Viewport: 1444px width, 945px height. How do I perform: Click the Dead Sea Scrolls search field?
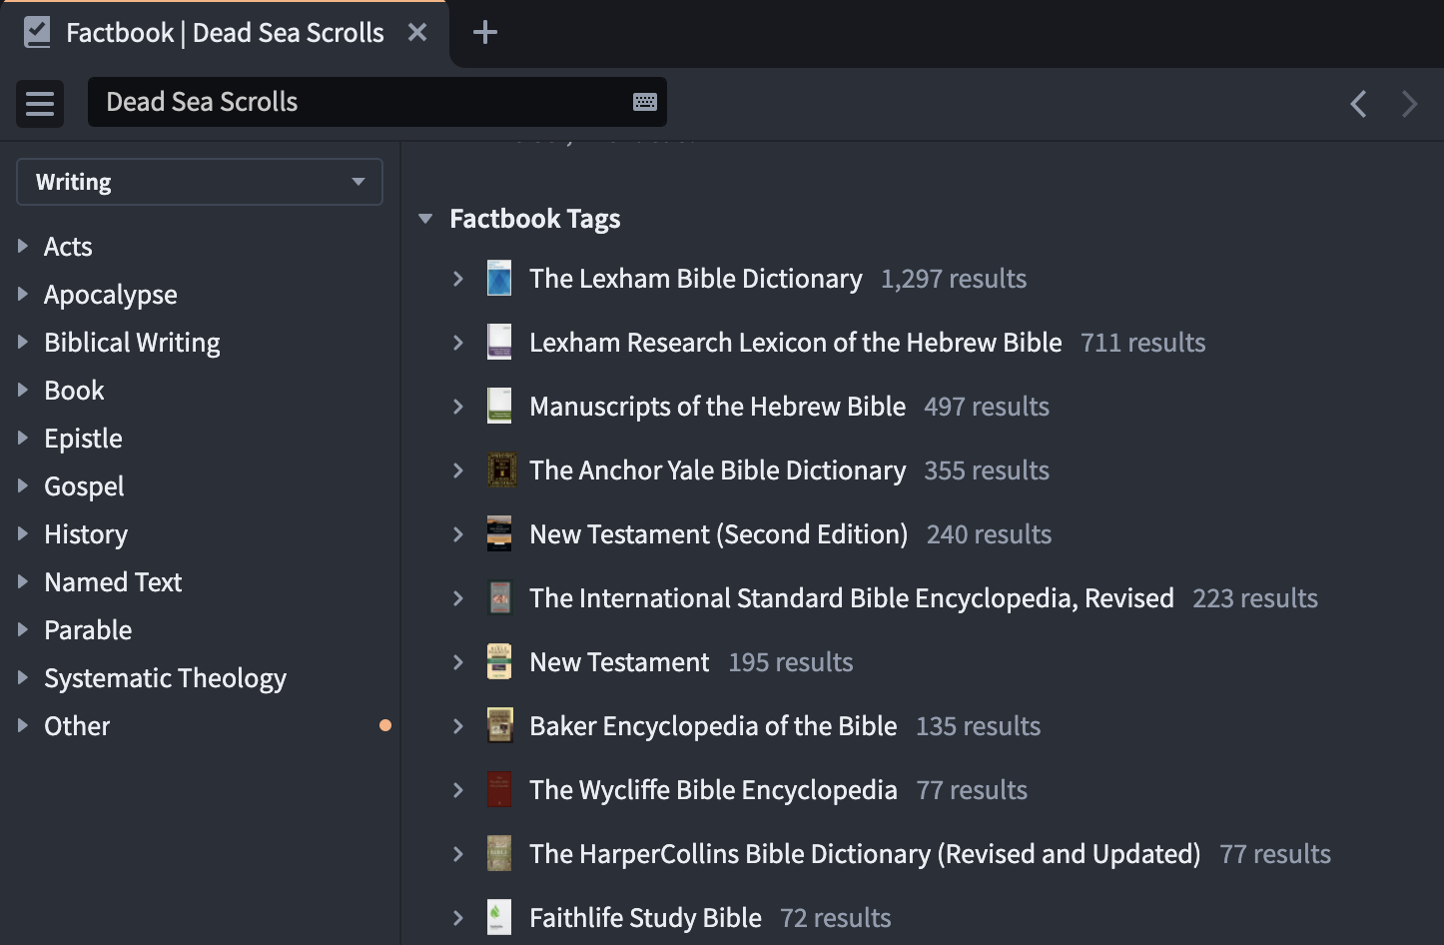point(360,102)
